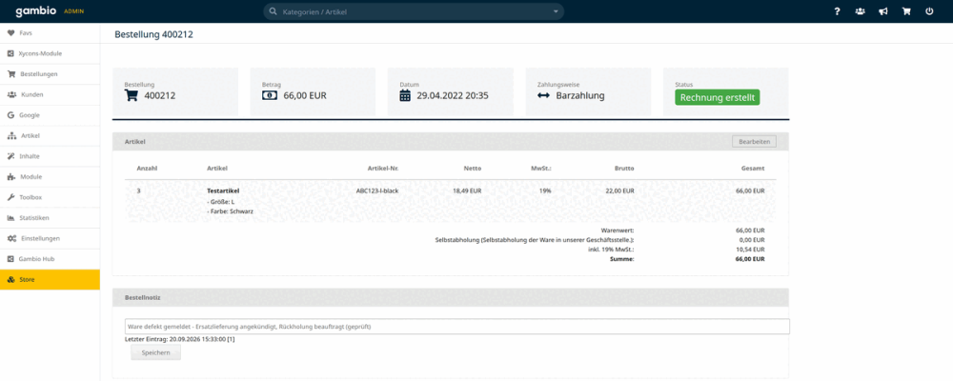Open the help question mark icon
The width and height of the screenshot is (953, 381).
(x=837, y=10)
